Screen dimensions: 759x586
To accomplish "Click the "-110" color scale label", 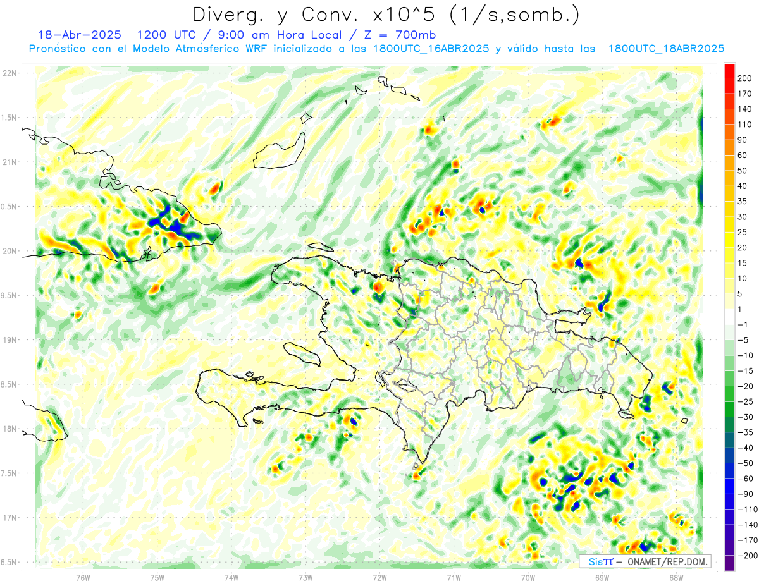I will point(747,510).
